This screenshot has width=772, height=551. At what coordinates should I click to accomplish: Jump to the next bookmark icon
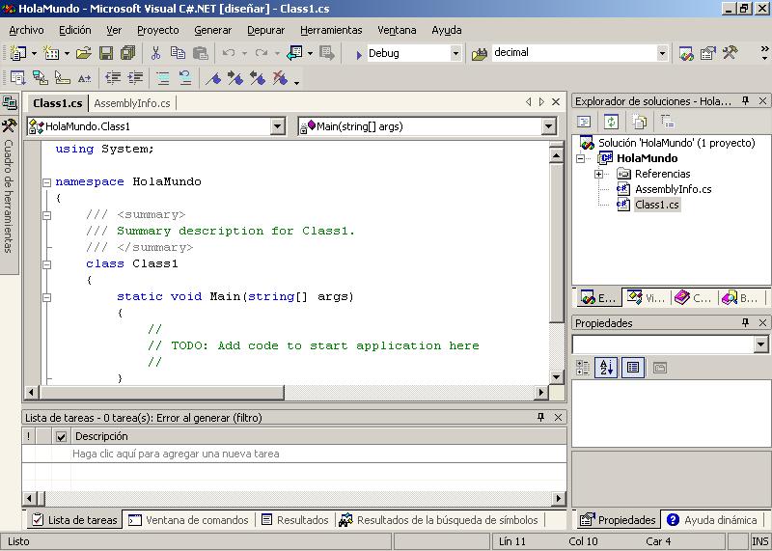pos(235,78)
